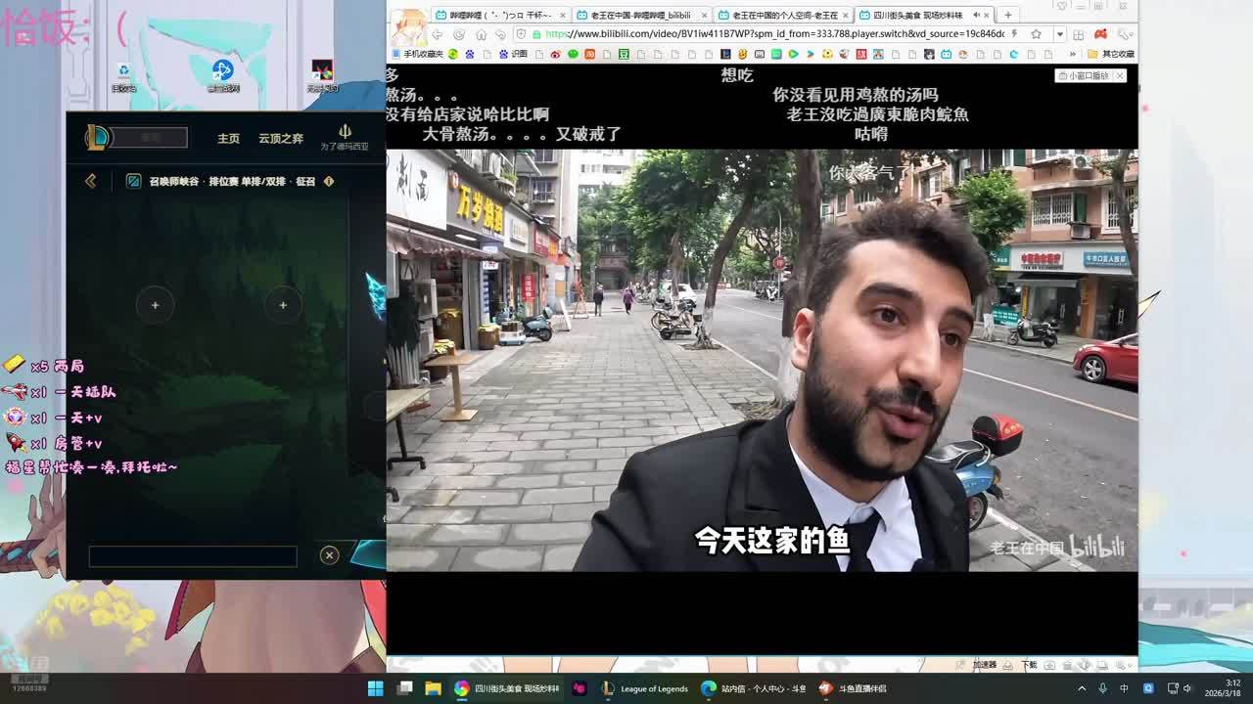Switch to 老王在中国-哔哩哔哩 browser tab
The width and height of the screenshot is (1253, 704).
[640, 15]
